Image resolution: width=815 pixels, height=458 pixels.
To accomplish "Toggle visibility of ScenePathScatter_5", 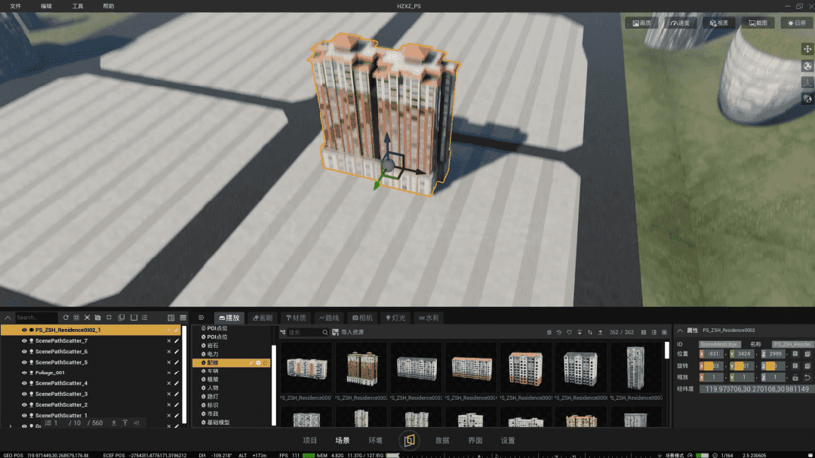I will click(24, 362).
